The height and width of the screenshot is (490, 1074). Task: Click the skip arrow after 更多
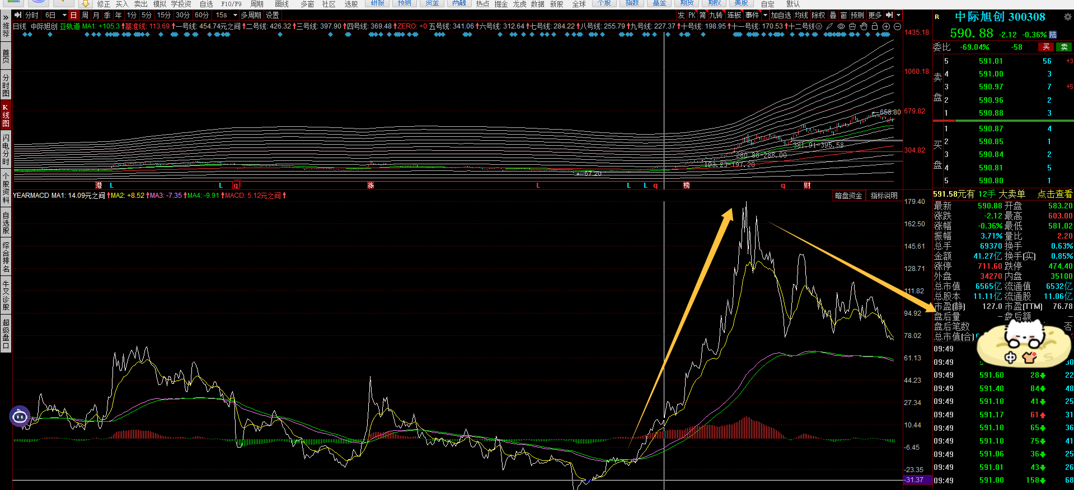889,15
